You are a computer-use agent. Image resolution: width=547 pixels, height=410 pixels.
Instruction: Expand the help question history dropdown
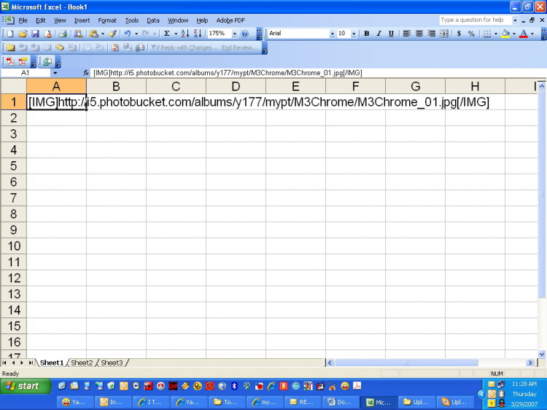pos(515,20)
